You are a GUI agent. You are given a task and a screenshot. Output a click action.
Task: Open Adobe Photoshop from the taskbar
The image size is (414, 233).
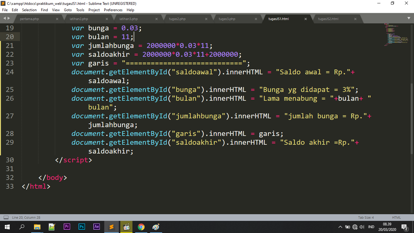click(82, 227)
